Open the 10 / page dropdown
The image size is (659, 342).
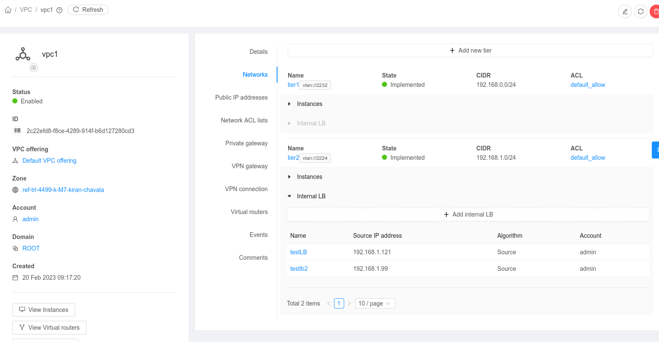(x=375, y=303)
